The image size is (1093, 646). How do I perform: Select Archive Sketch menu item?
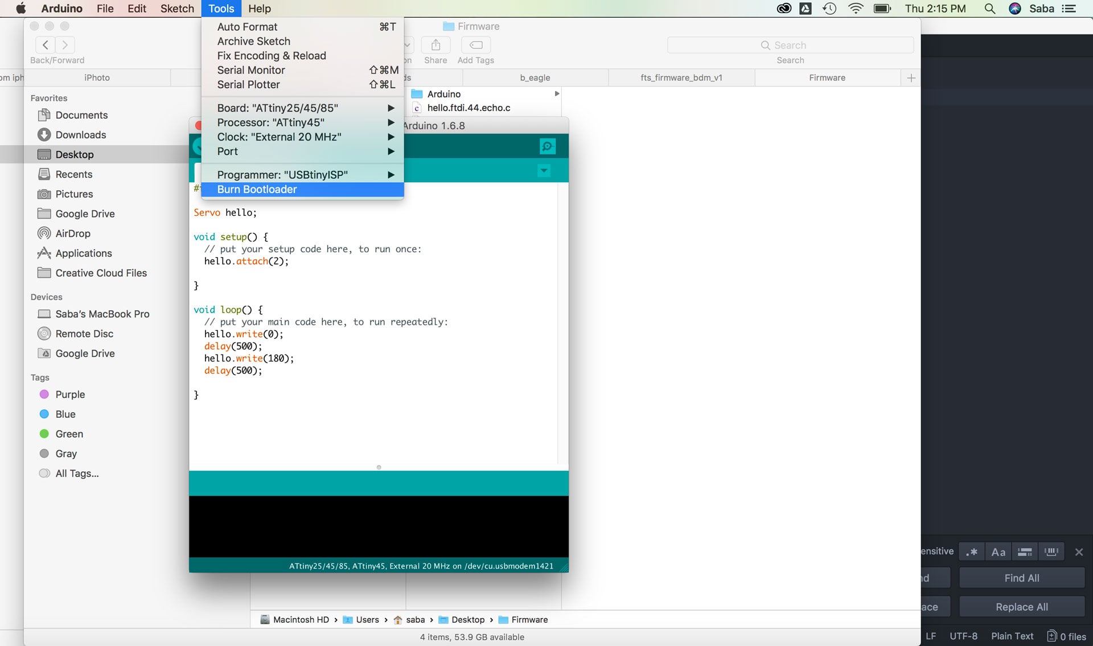point(302,41)
